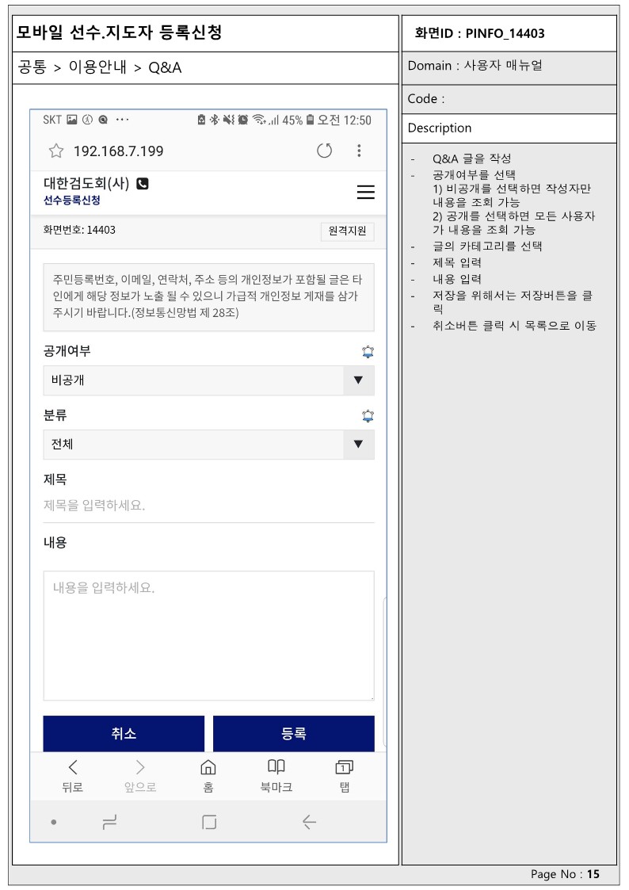Click the bell help icon beside 분류

point(368,416)
